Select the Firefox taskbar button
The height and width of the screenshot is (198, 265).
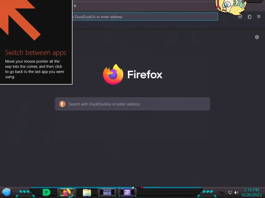tap(67, 192)
